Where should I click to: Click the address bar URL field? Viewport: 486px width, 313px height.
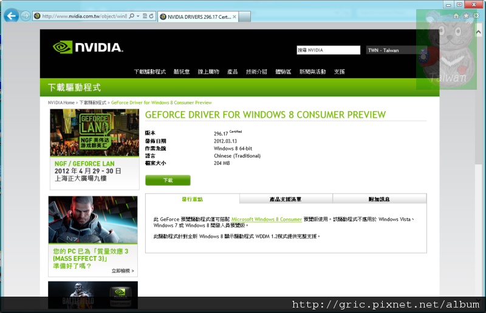[x=84, y=16]
